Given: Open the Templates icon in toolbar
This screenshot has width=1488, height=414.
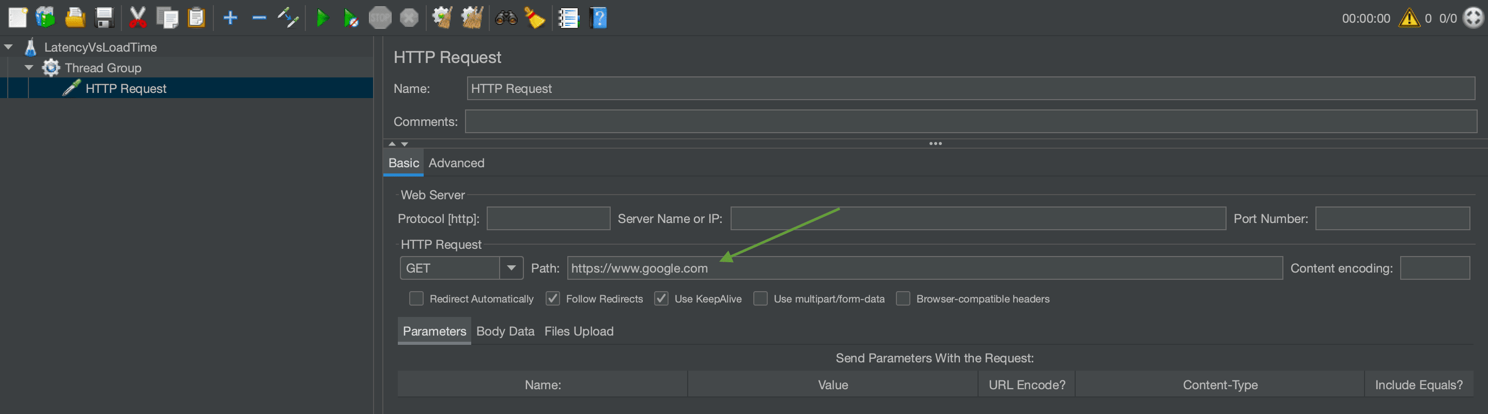Looking at the screenshot, I should pos(45,19).
